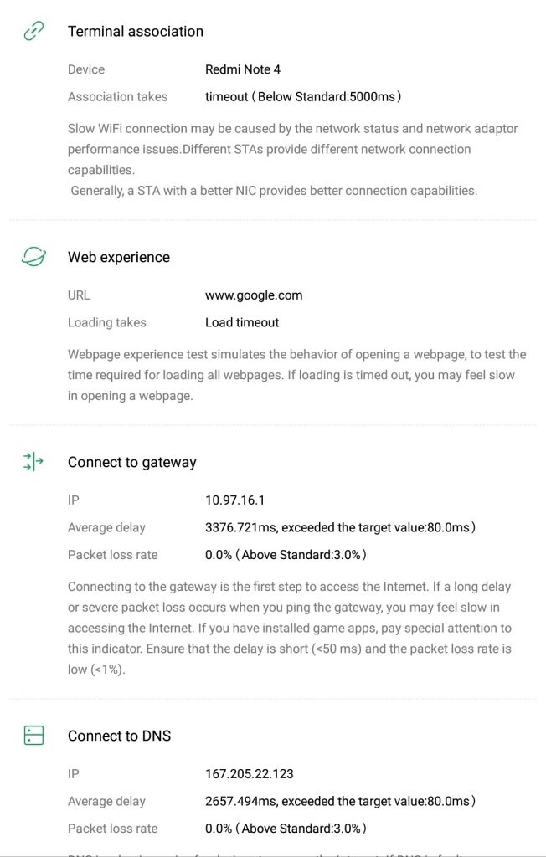
Task: Click the gateway IP 10.97.16.1
Action: tap(234, 500)
